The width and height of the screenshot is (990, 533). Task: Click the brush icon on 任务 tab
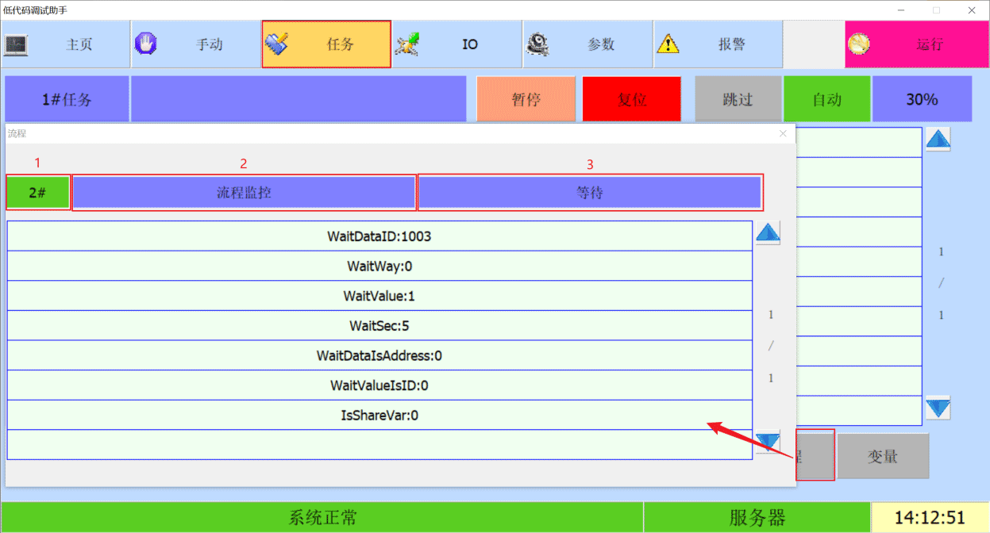276,44
